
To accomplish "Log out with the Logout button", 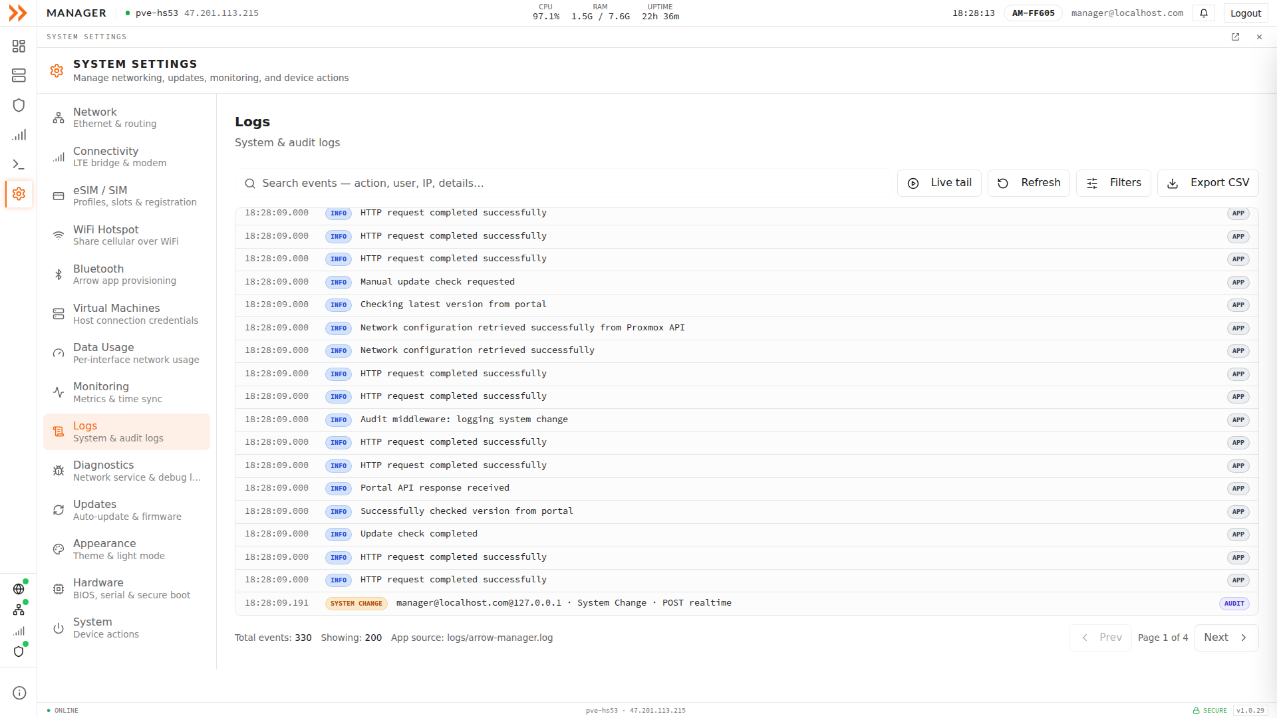I will [x=1245, y=13].
